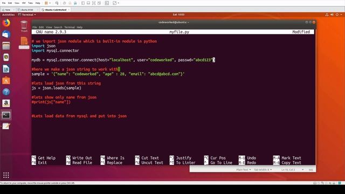Open Plain Text language dropdown in editor

click(x=243, y=170)
